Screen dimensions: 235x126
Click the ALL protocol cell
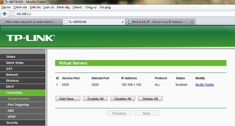(157, 85)
